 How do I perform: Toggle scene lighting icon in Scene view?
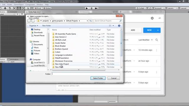22,14
